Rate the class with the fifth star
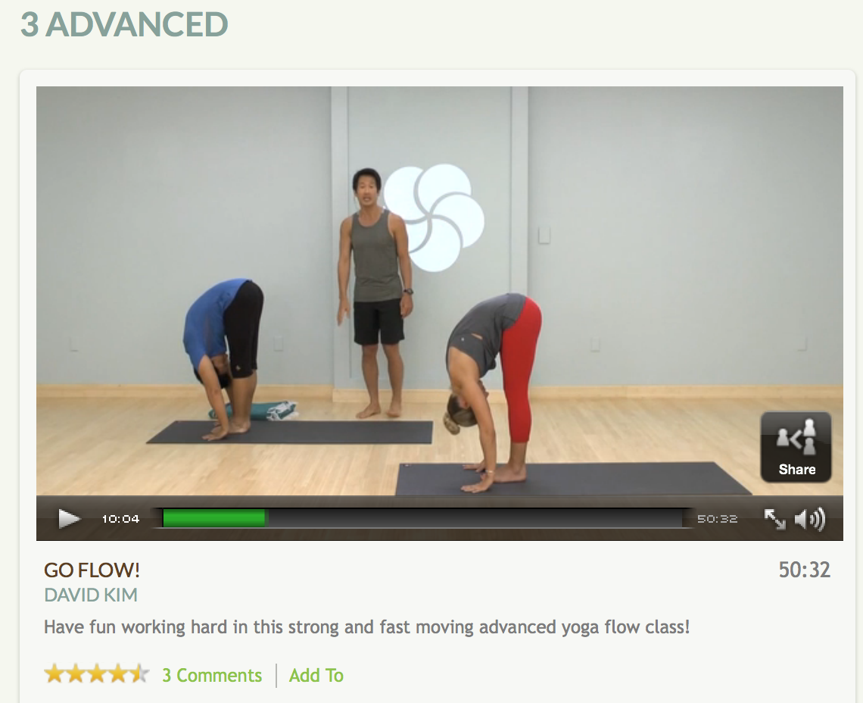The width and height of the screenshot is (863, 703). [x=140, y=673]
